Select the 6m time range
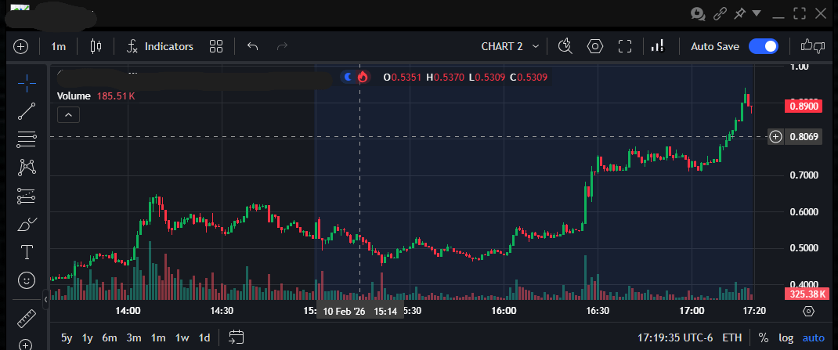Viewport: 838px width, 350px height. point(109,338)
